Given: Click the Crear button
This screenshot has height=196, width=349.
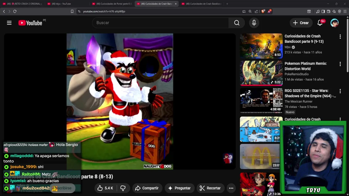Looking at the screenshot, I should [301, 23].
